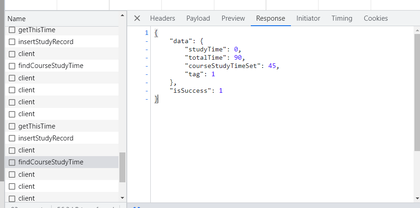The height and width of the screenshot is (208, 420).
Task: Show the Preview tab
Action: (233, 18)
